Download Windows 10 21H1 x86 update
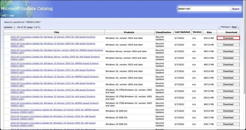 pos(228,84)
